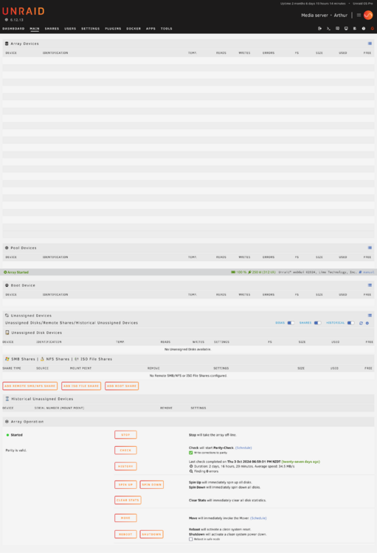377x553 pixels.
Task: Open the Docker tab
Action: [134, 29]
